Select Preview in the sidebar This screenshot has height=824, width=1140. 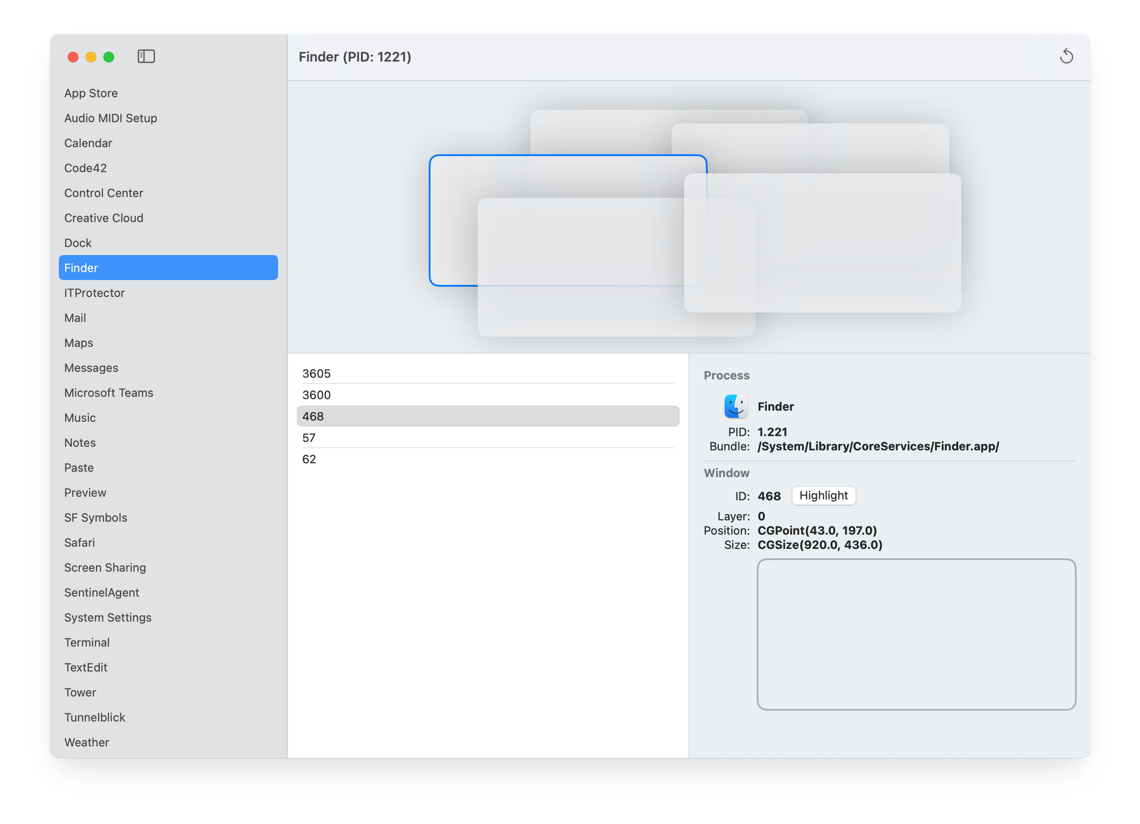(x=168, y=493)
